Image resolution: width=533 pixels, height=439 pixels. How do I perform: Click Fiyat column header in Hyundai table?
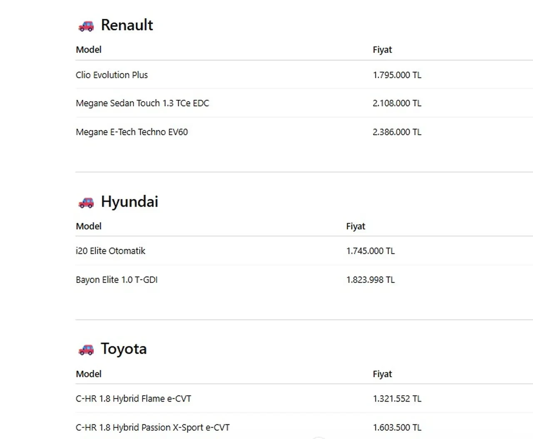355,226
